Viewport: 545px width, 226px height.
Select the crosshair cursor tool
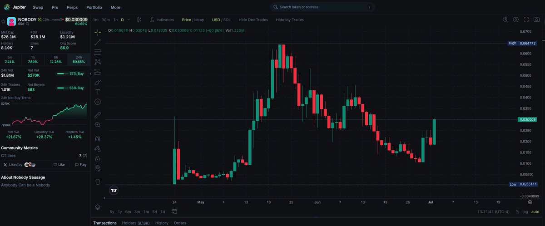pyautogui.click(x=98, y=33)
